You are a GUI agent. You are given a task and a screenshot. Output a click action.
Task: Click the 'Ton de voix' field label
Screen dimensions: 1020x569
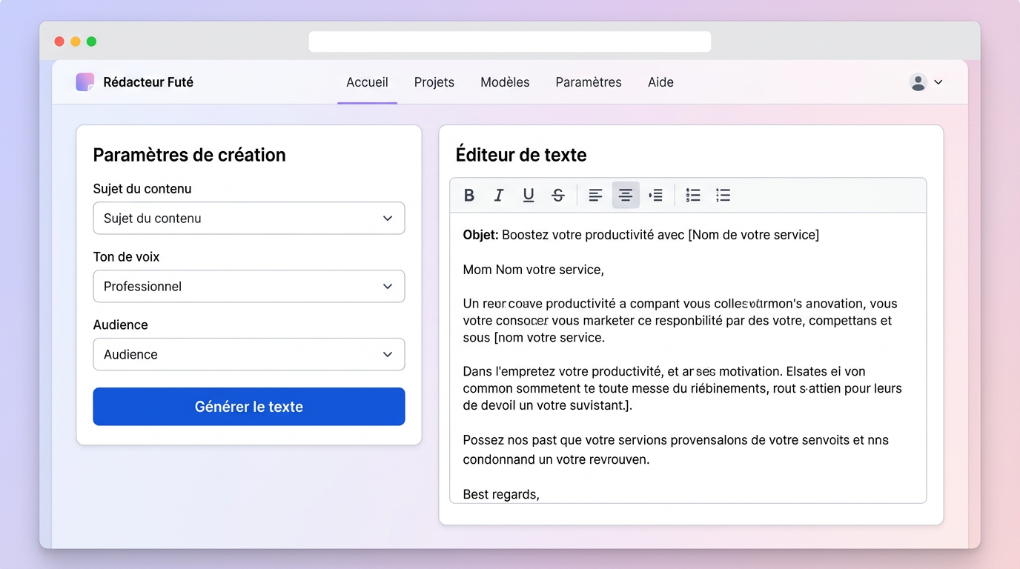click(126, 257)
